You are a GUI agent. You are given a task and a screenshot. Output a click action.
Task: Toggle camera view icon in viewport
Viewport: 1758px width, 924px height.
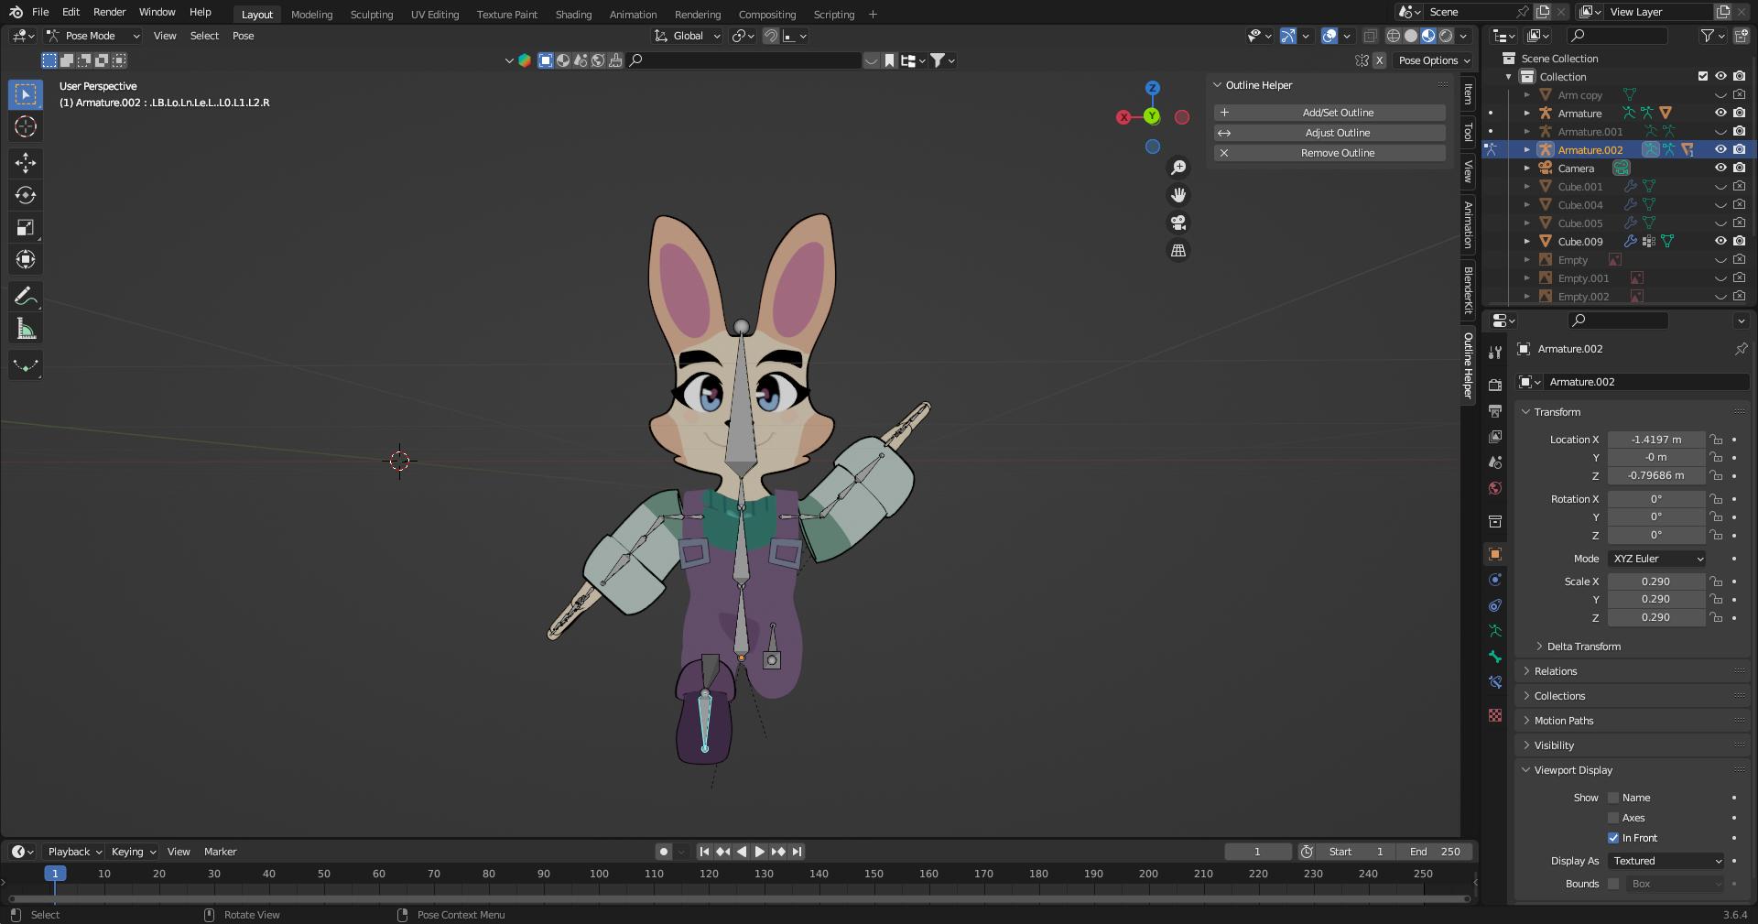tap(1178, 223)
